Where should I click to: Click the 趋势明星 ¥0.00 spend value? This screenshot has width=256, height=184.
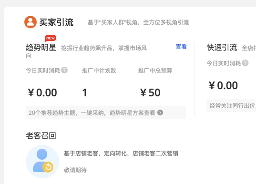point(42,92)
